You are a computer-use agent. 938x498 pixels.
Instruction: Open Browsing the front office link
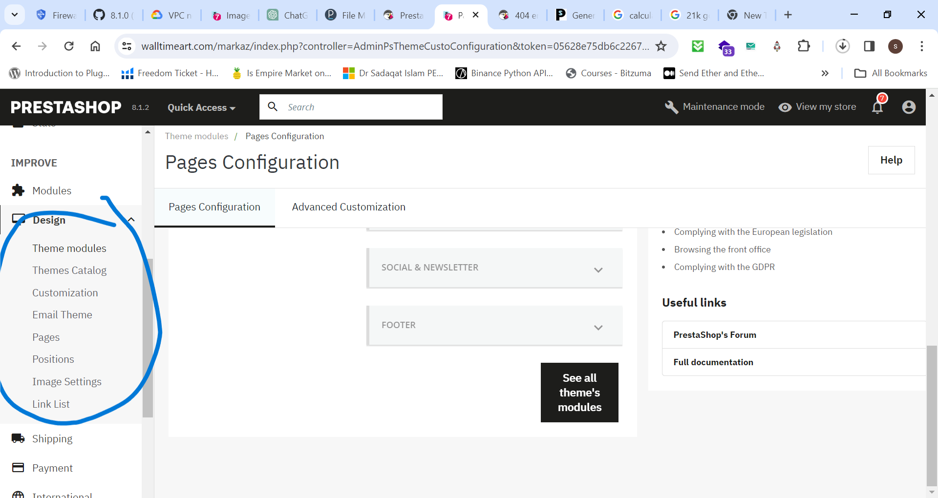point(722,249)
